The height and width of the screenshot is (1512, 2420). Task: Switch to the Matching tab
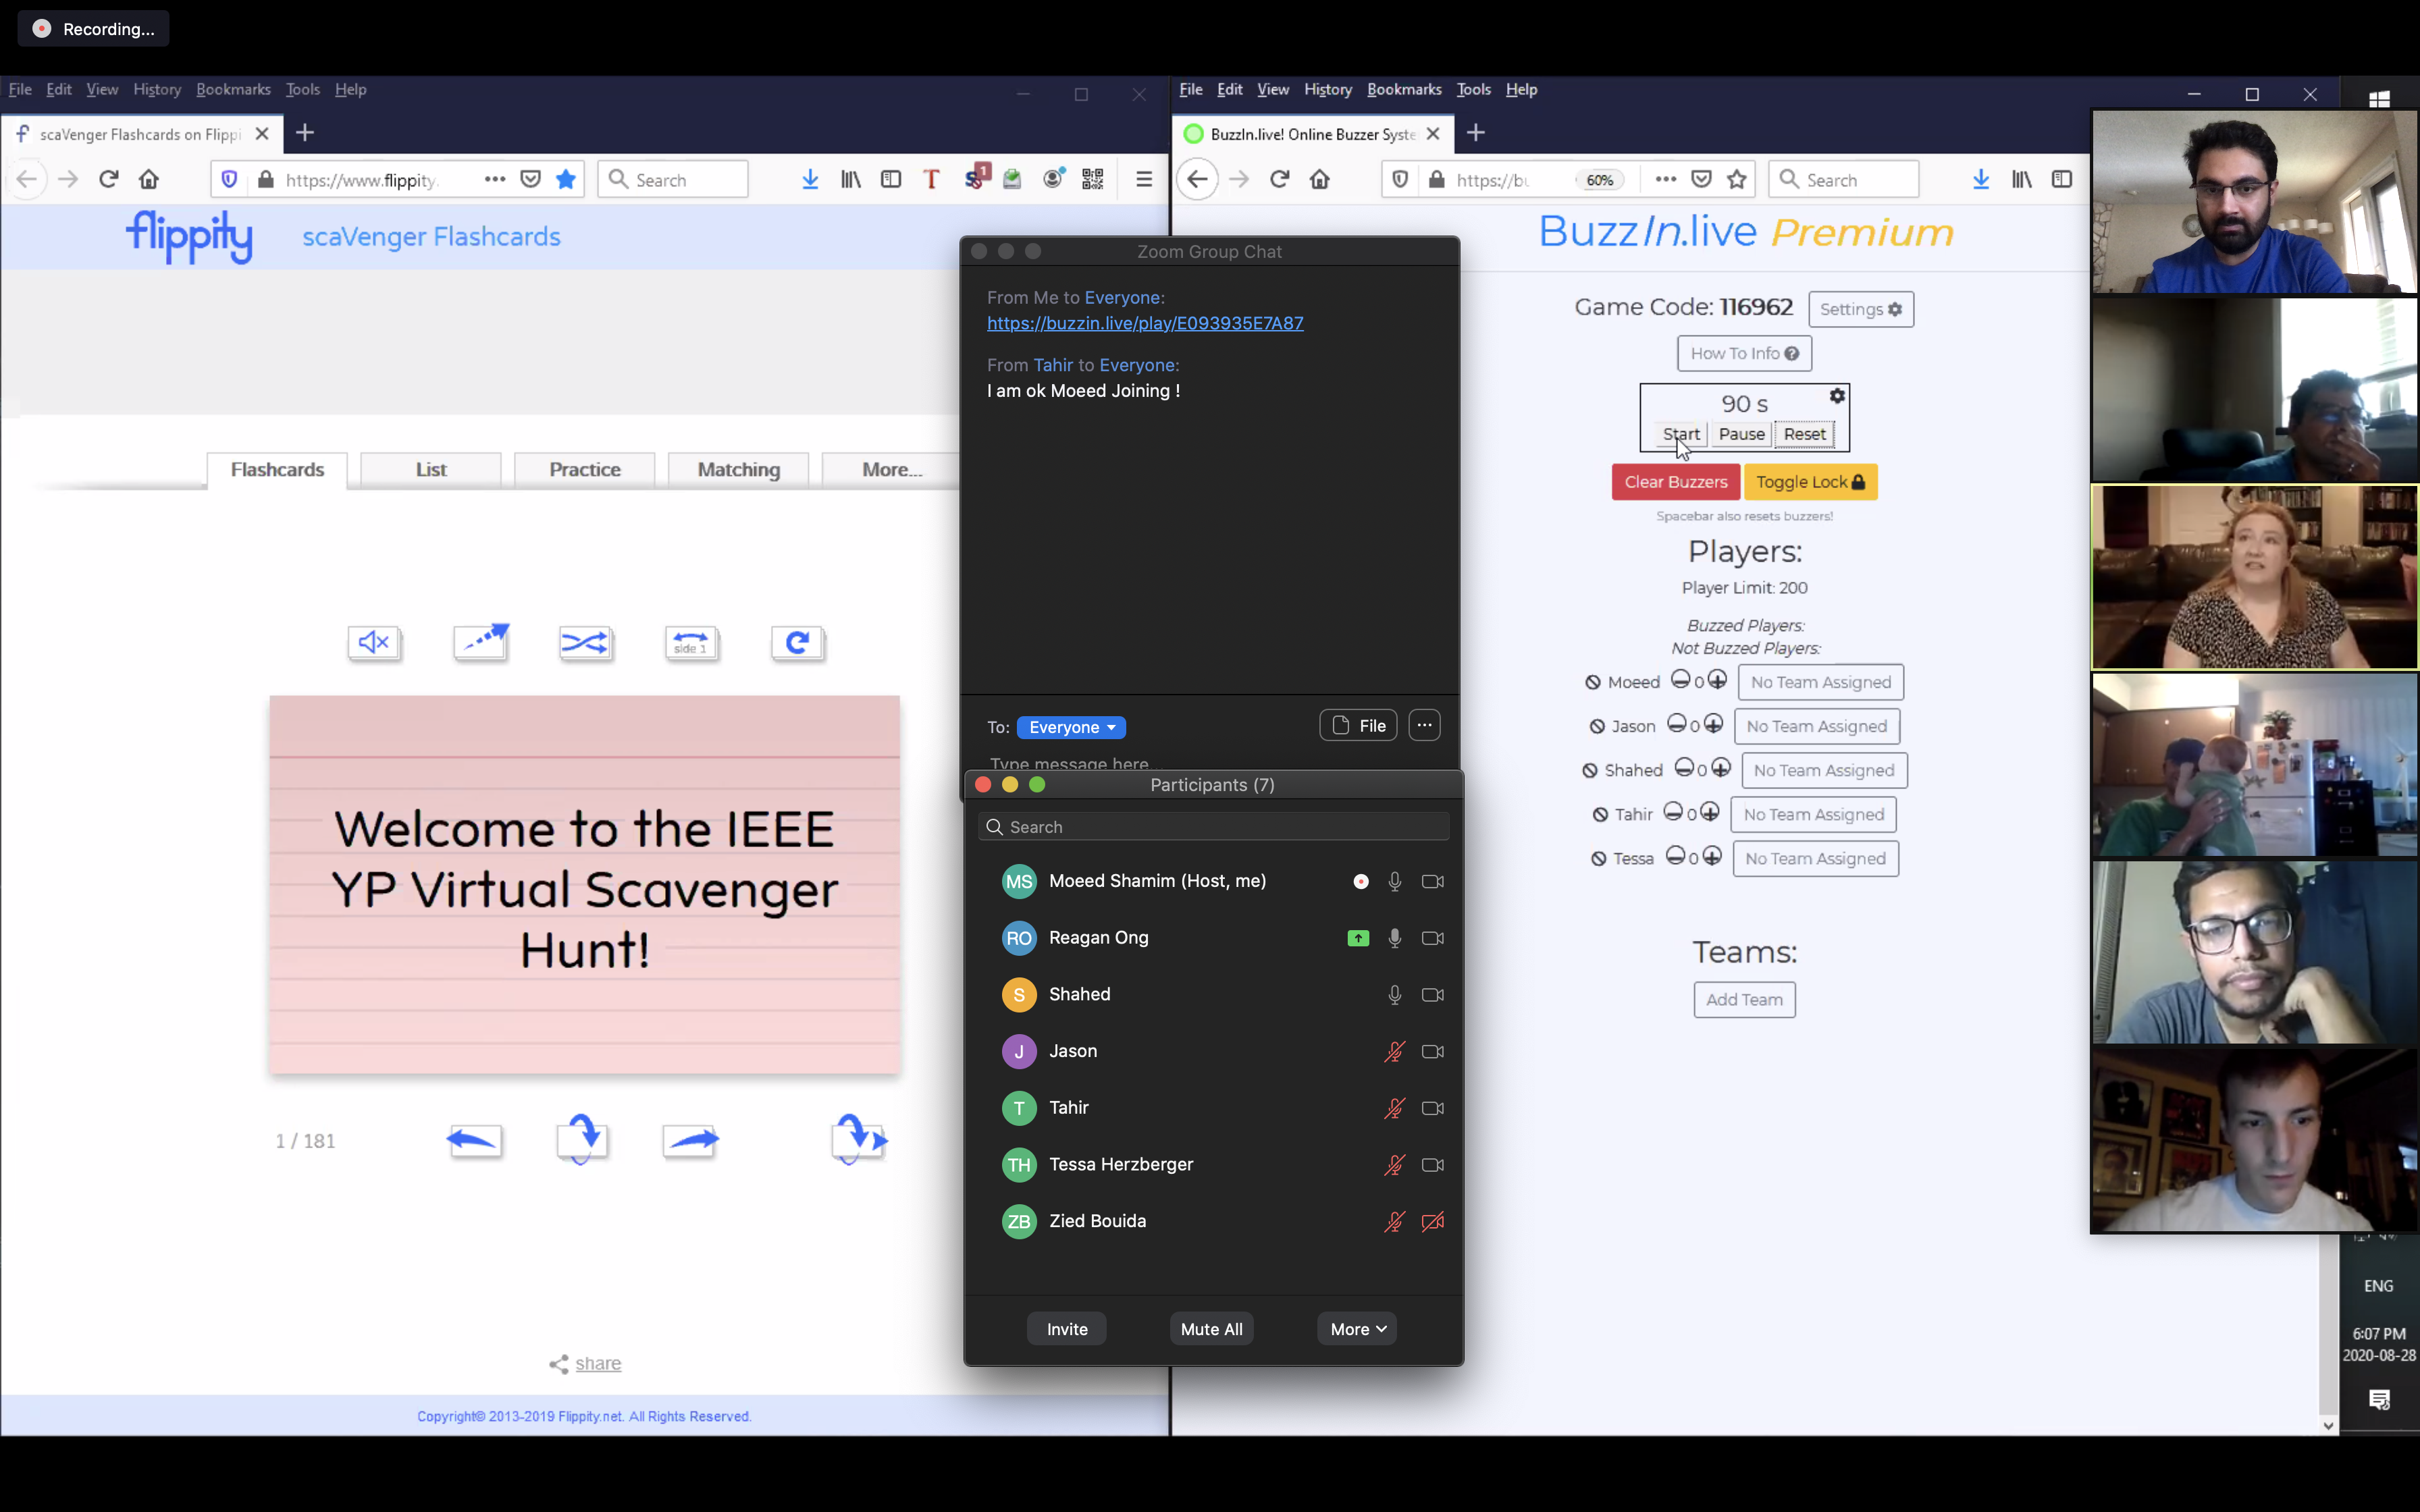738,470
